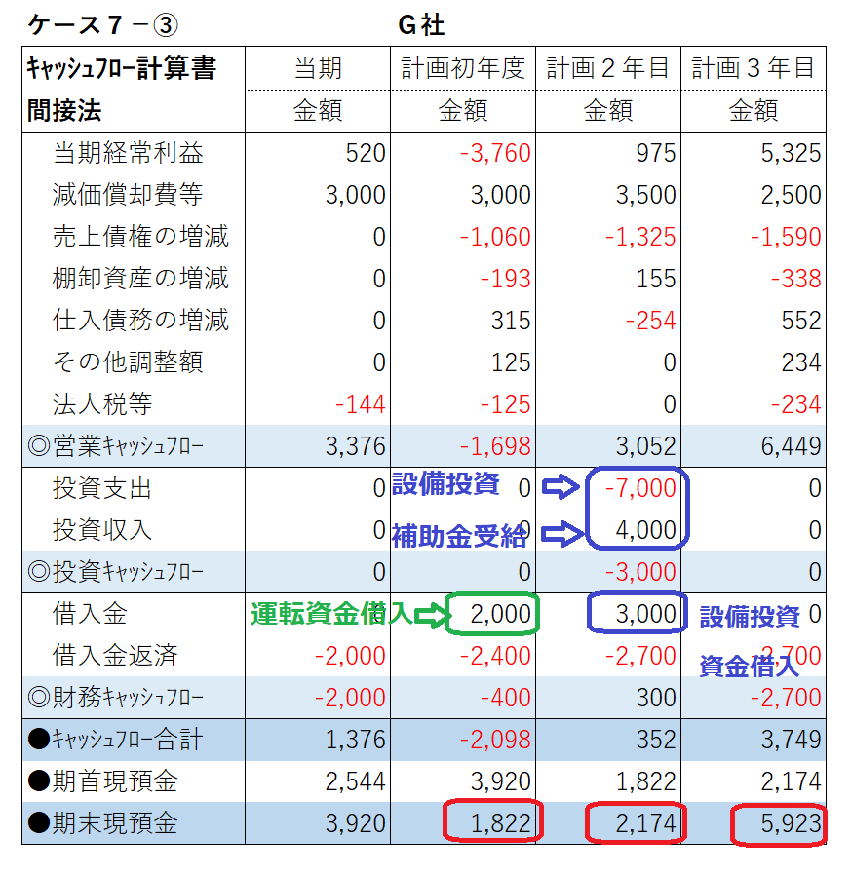Click -2,400 in 借入金返済 row
The image size is (851, 875).
tap(495, 656)
